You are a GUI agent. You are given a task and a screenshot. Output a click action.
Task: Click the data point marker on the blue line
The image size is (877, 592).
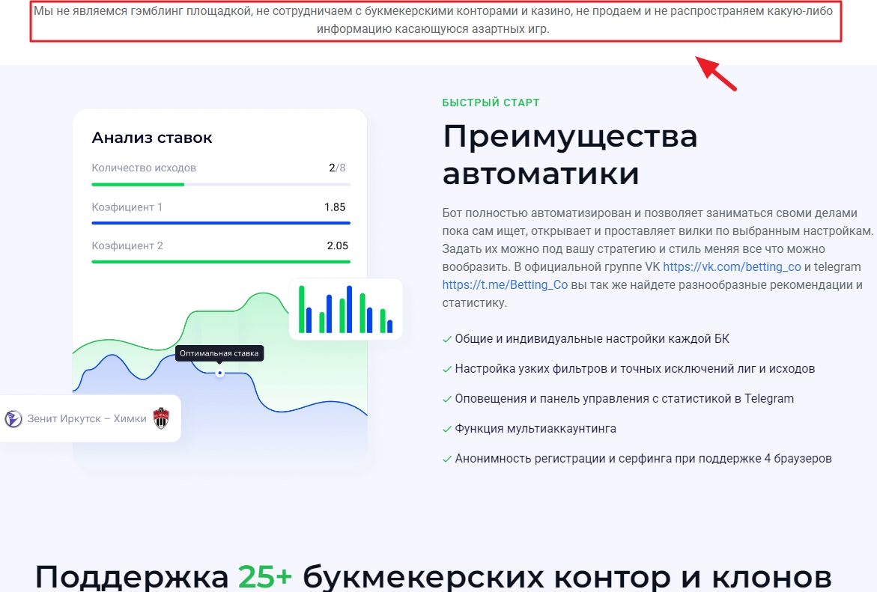pos(219,373)
